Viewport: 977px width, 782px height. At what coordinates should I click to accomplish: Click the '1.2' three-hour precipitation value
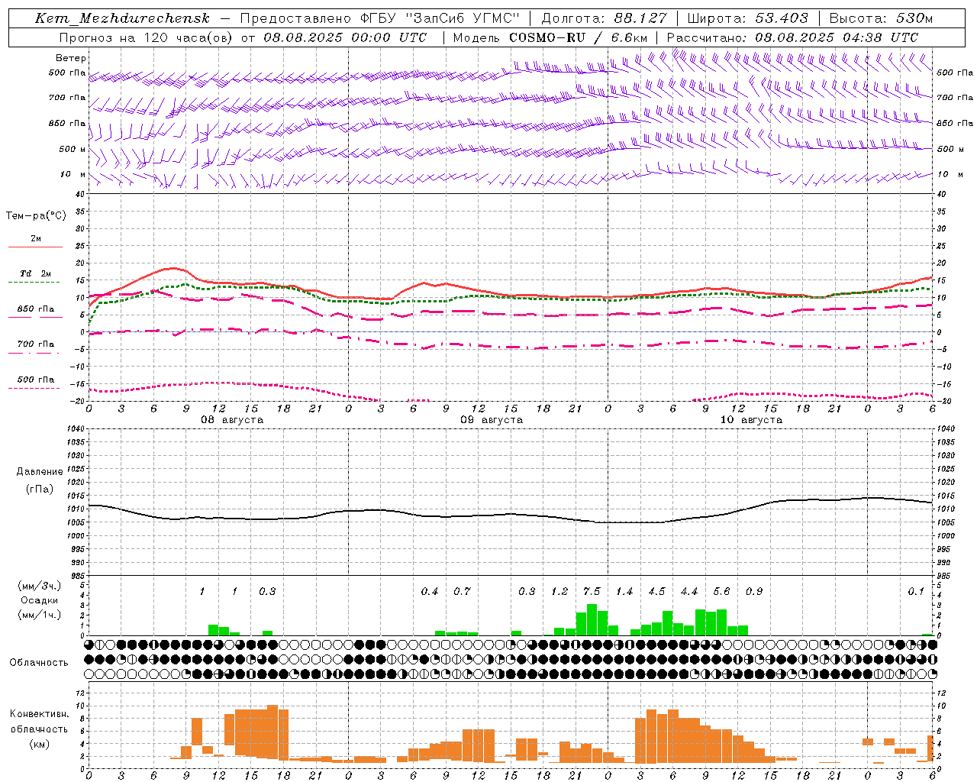click(x=559, y=591)
